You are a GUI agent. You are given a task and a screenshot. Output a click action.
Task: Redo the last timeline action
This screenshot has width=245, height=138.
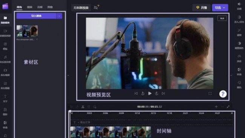77,107
